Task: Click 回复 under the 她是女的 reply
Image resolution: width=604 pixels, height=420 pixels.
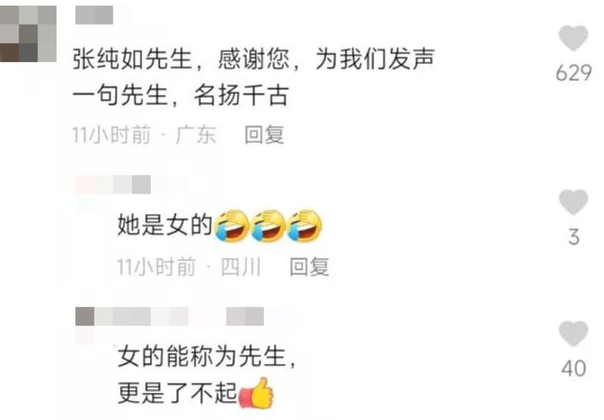Action: pyautogui.click(x=309, y=266)
